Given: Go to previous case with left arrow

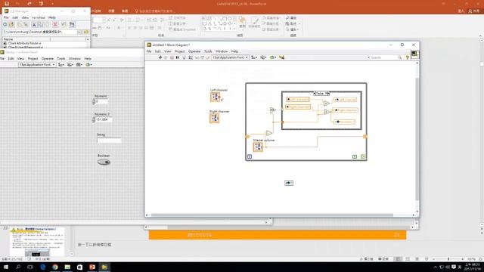Looking at the screenshot, I should (315, 93).
